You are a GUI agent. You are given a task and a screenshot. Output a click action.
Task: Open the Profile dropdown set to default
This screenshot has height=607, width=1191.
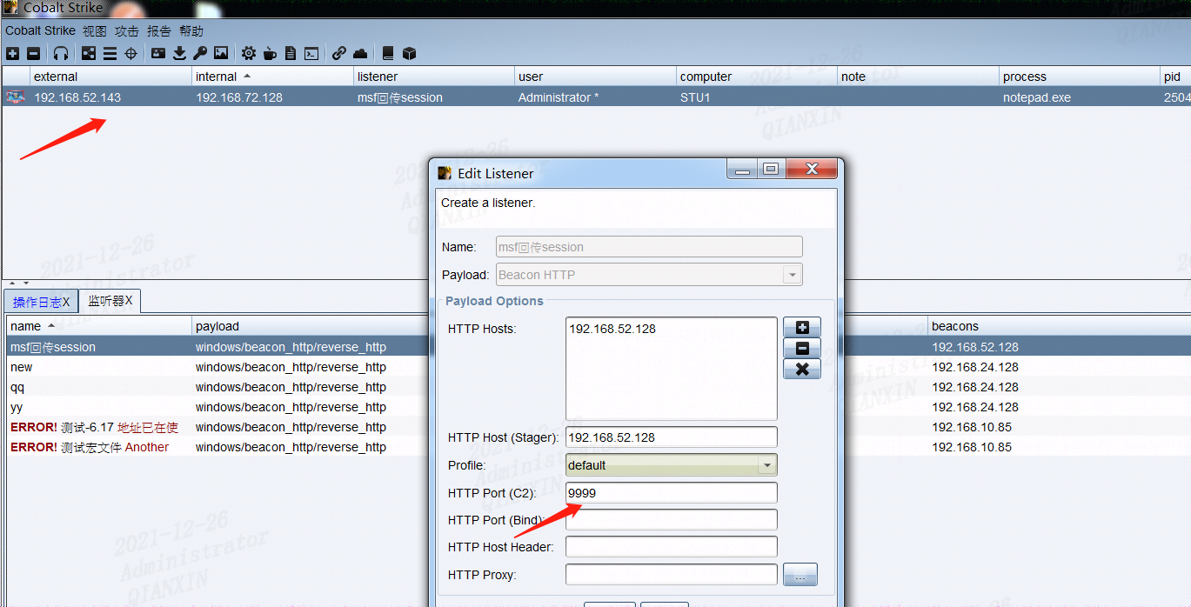tap(671, 465)
